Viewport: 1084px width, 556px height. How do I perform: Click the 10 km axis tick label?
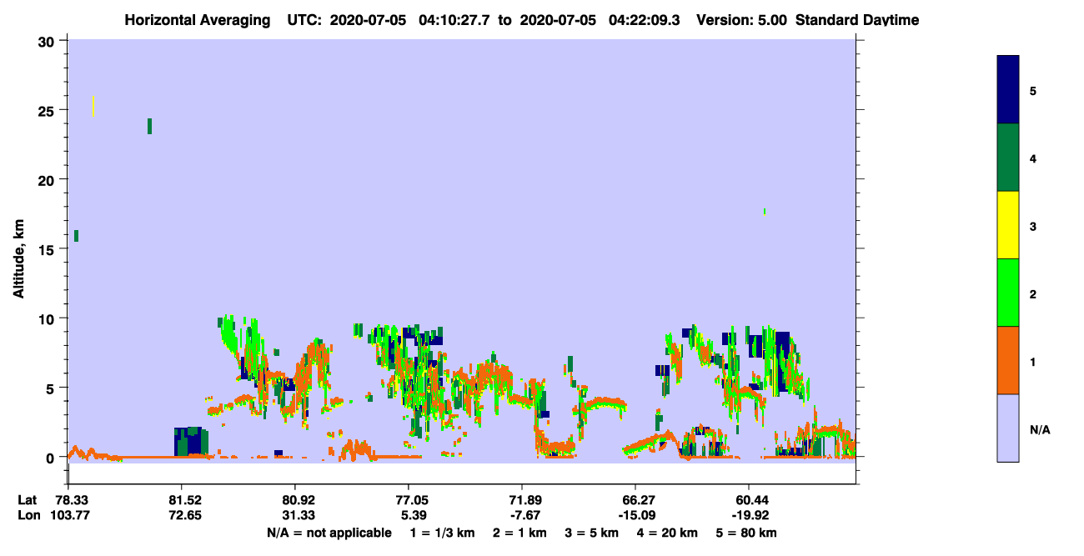point(48,318)
